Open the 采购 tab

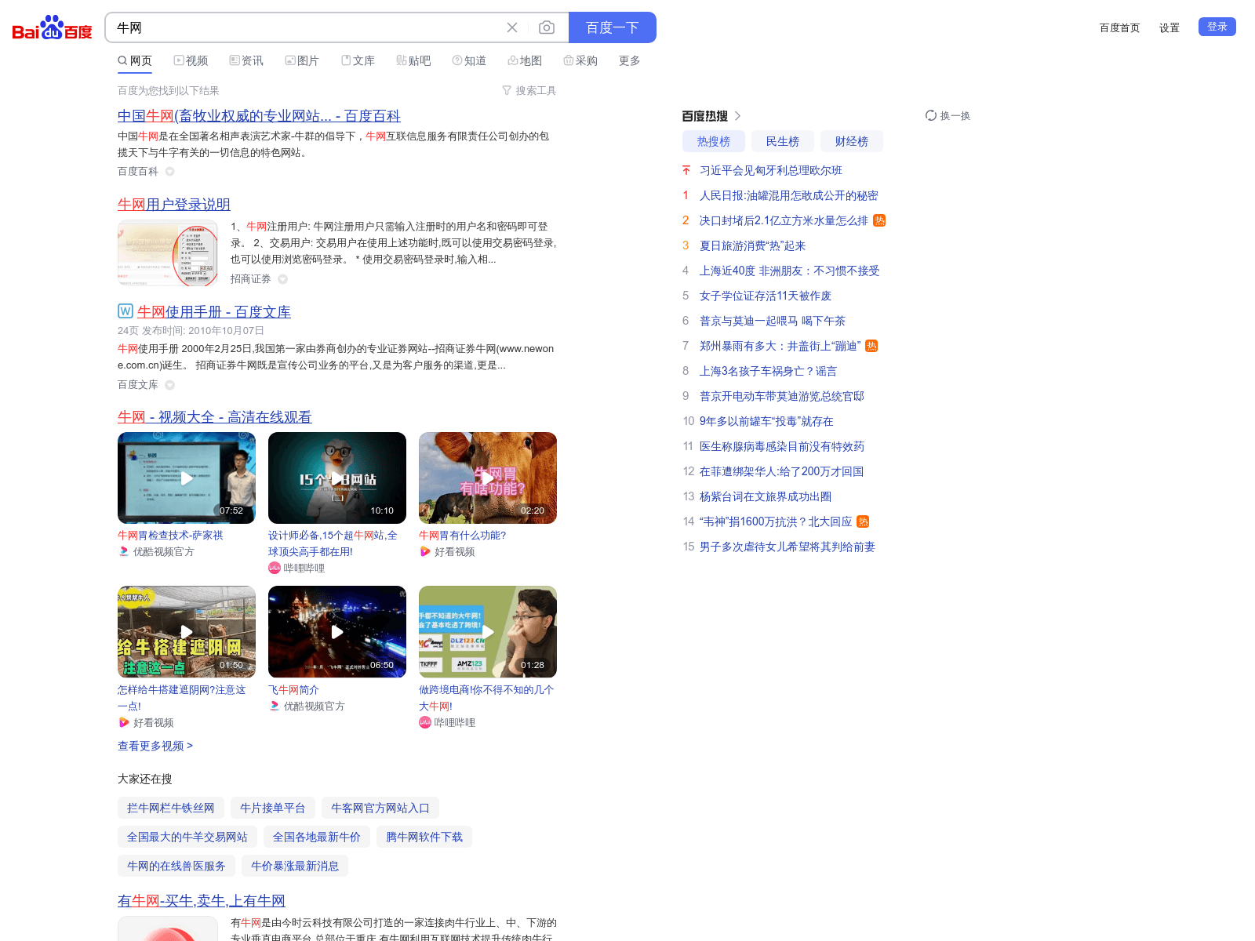[x=580, y=60]
